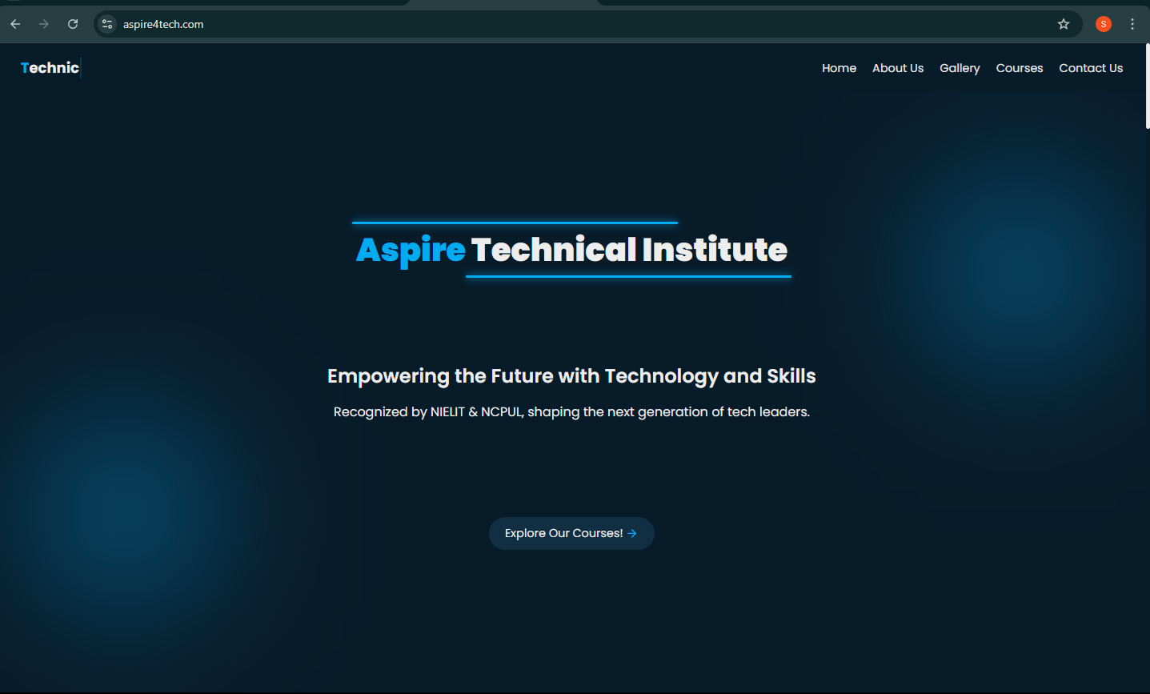The image size is (1150, 694).
Task: Bookmark this page with the star icon
Action: point(1064,24)
